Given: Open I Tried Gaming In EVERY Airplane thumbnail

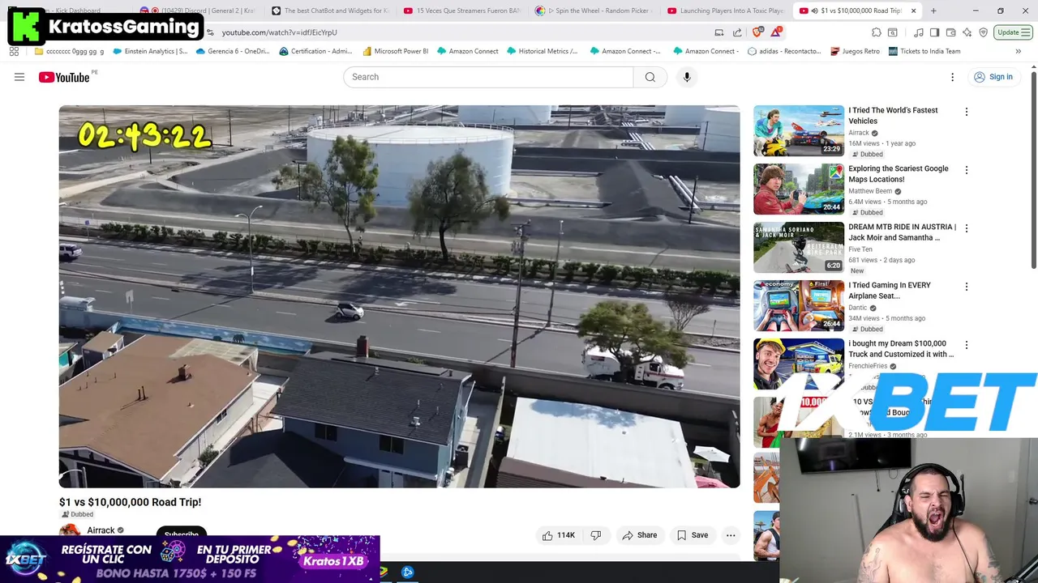Looking at the screenshot, I should 799,305.
